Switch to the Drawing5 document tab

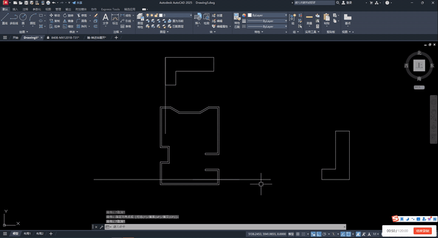point(31,37)
